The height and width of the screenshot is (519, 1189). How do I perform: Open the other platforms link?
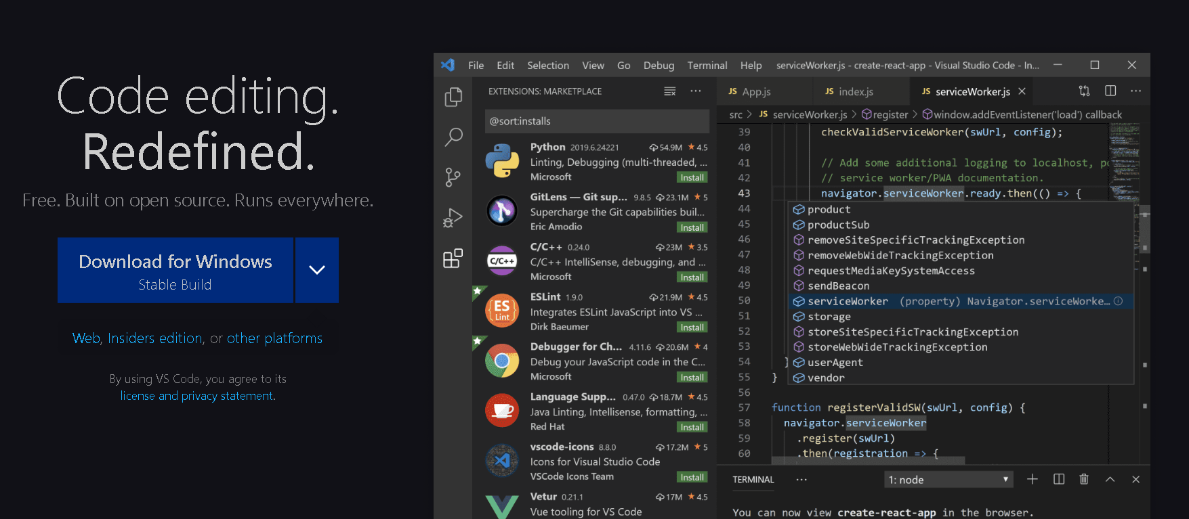pyautogui.click(x=274, y=338)
